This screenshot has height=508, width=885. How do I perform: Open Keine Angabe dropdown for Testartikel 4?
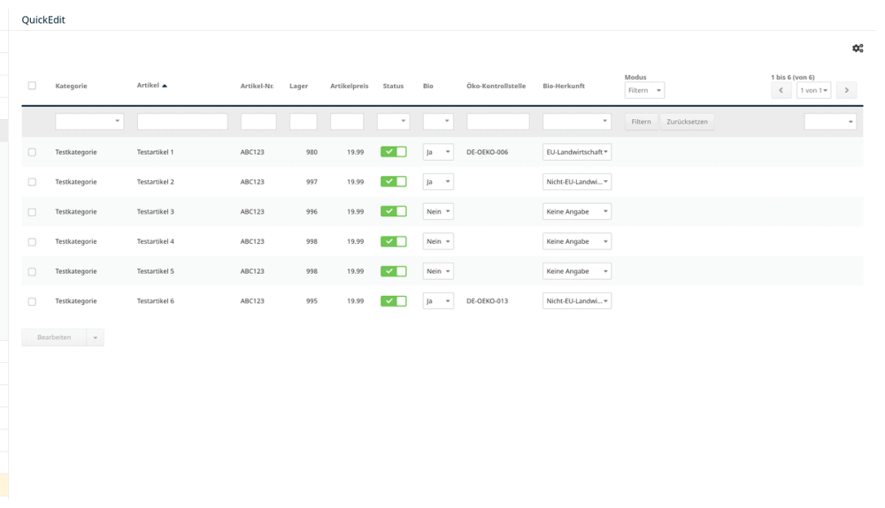pos(577,241)
